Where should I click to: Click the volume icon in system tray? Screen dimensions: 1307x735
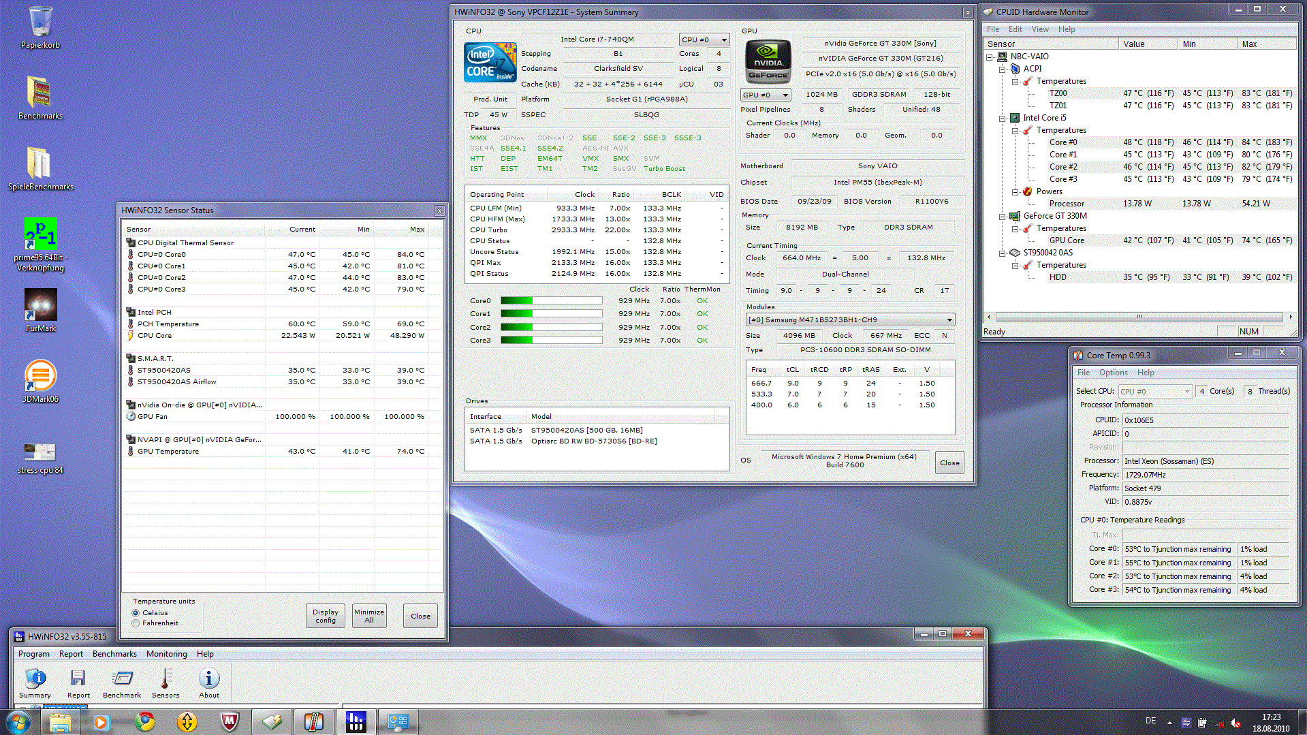click(x=1235, y=723)
